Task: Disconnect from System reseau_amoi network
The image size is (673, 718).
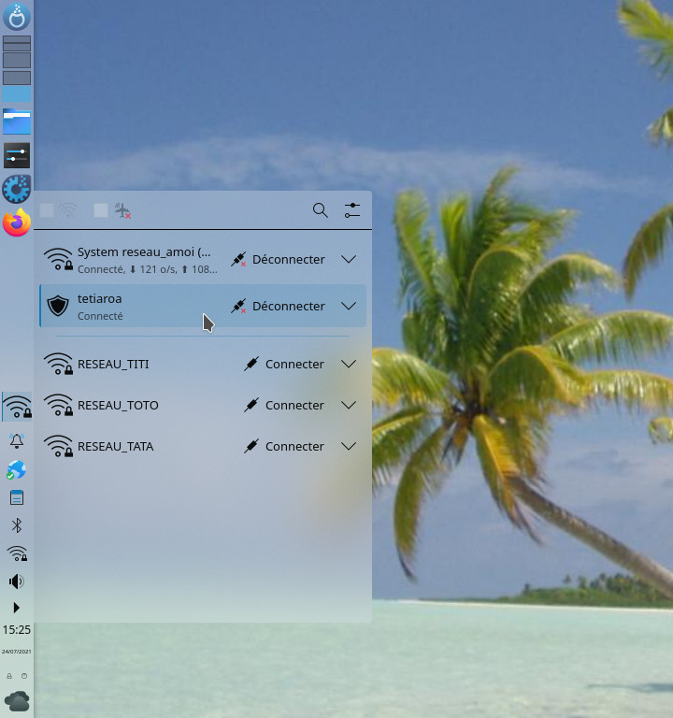Action: 278,259
